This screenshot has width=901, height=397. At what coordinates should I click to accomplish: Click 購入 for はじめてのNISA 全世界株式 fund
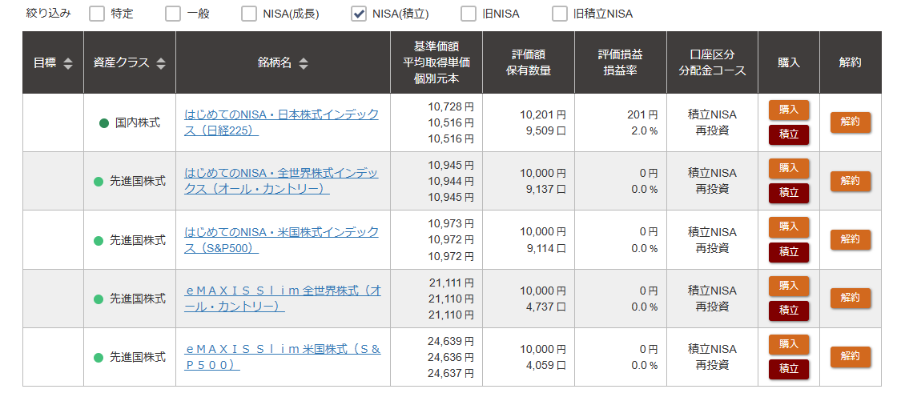(789, 168)
